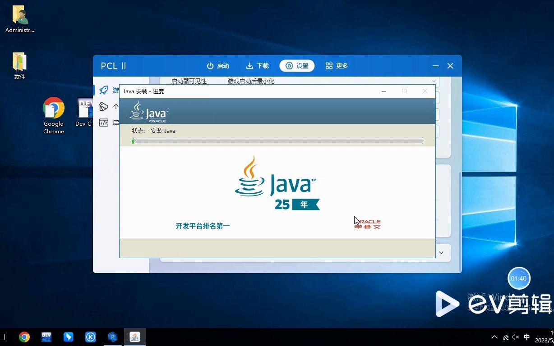The height and width of the screenshot is (346, 554).
Task: Open the PCL II 启动 tab
Action: [218, 66]
